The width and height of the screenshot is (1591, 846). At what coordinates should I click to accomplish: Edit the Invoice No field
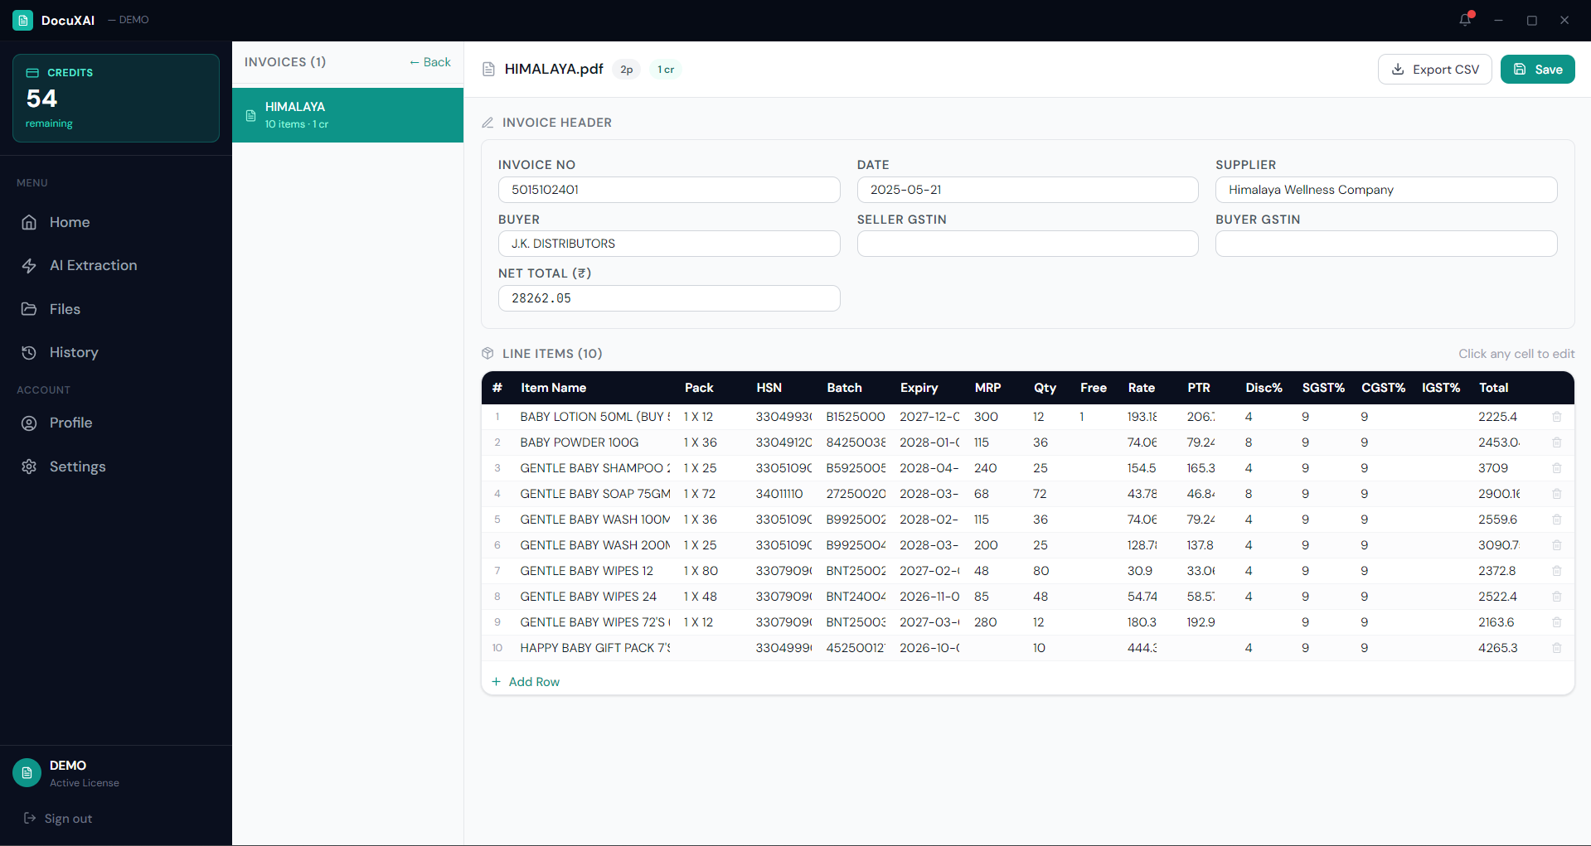coord(669,190)
